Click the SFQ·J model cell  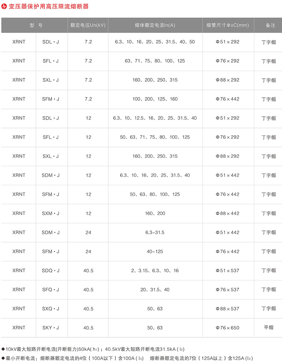point(51,290)
